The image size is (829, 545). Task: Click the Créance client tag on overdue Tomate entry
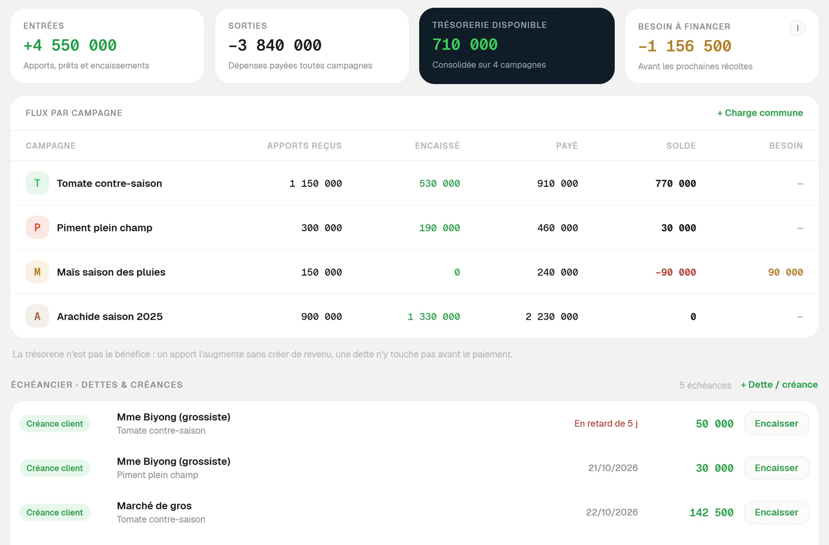click(55, 423)
